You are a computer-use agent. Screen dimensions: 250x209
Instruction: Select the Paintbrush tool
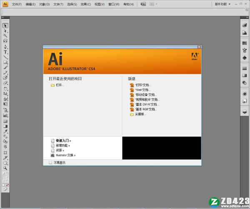click(5, 67)
